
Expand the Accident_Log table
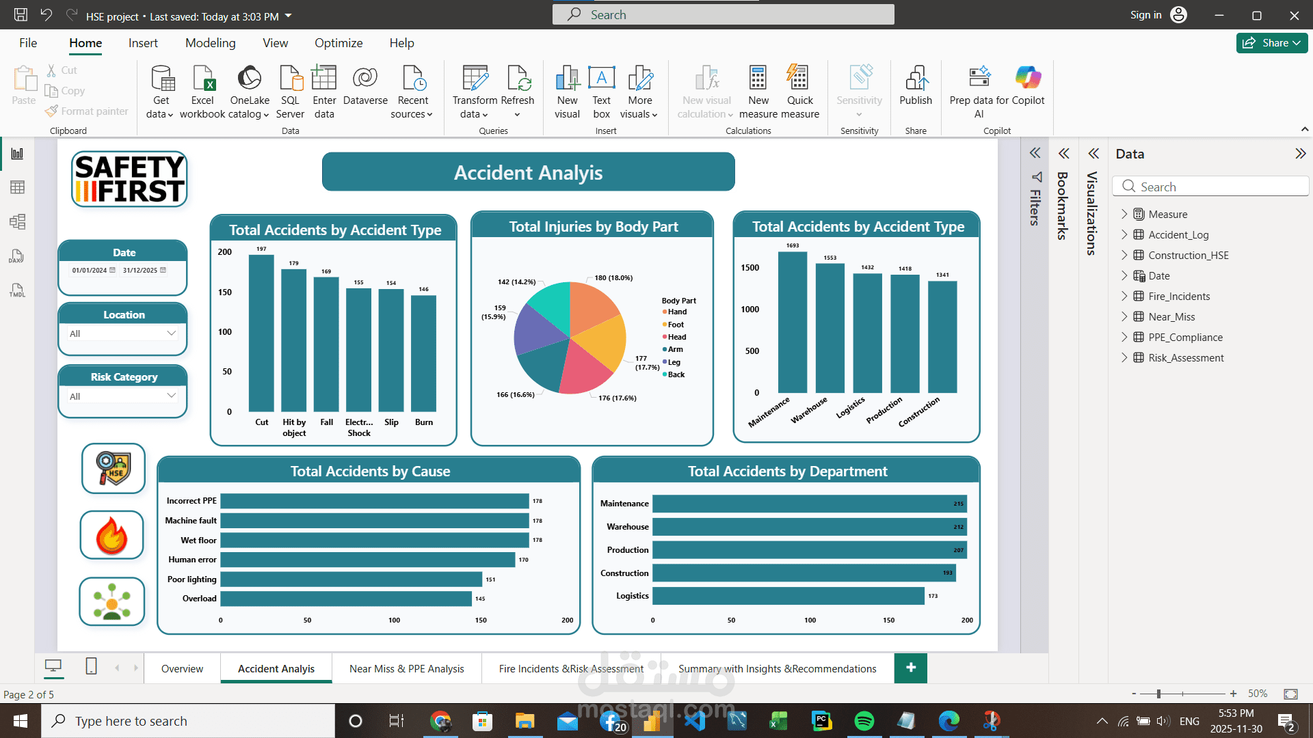point(1124,234)
